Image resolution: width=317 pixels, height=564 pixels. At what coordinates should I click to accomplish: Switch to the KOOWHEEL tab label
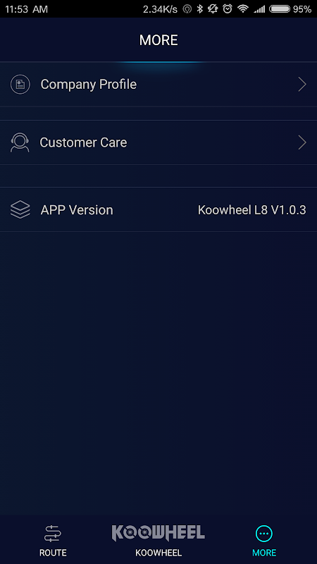tap(158, 553)
